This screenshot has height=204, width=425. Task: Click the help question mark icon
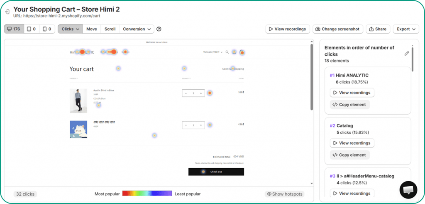(159, 29)
